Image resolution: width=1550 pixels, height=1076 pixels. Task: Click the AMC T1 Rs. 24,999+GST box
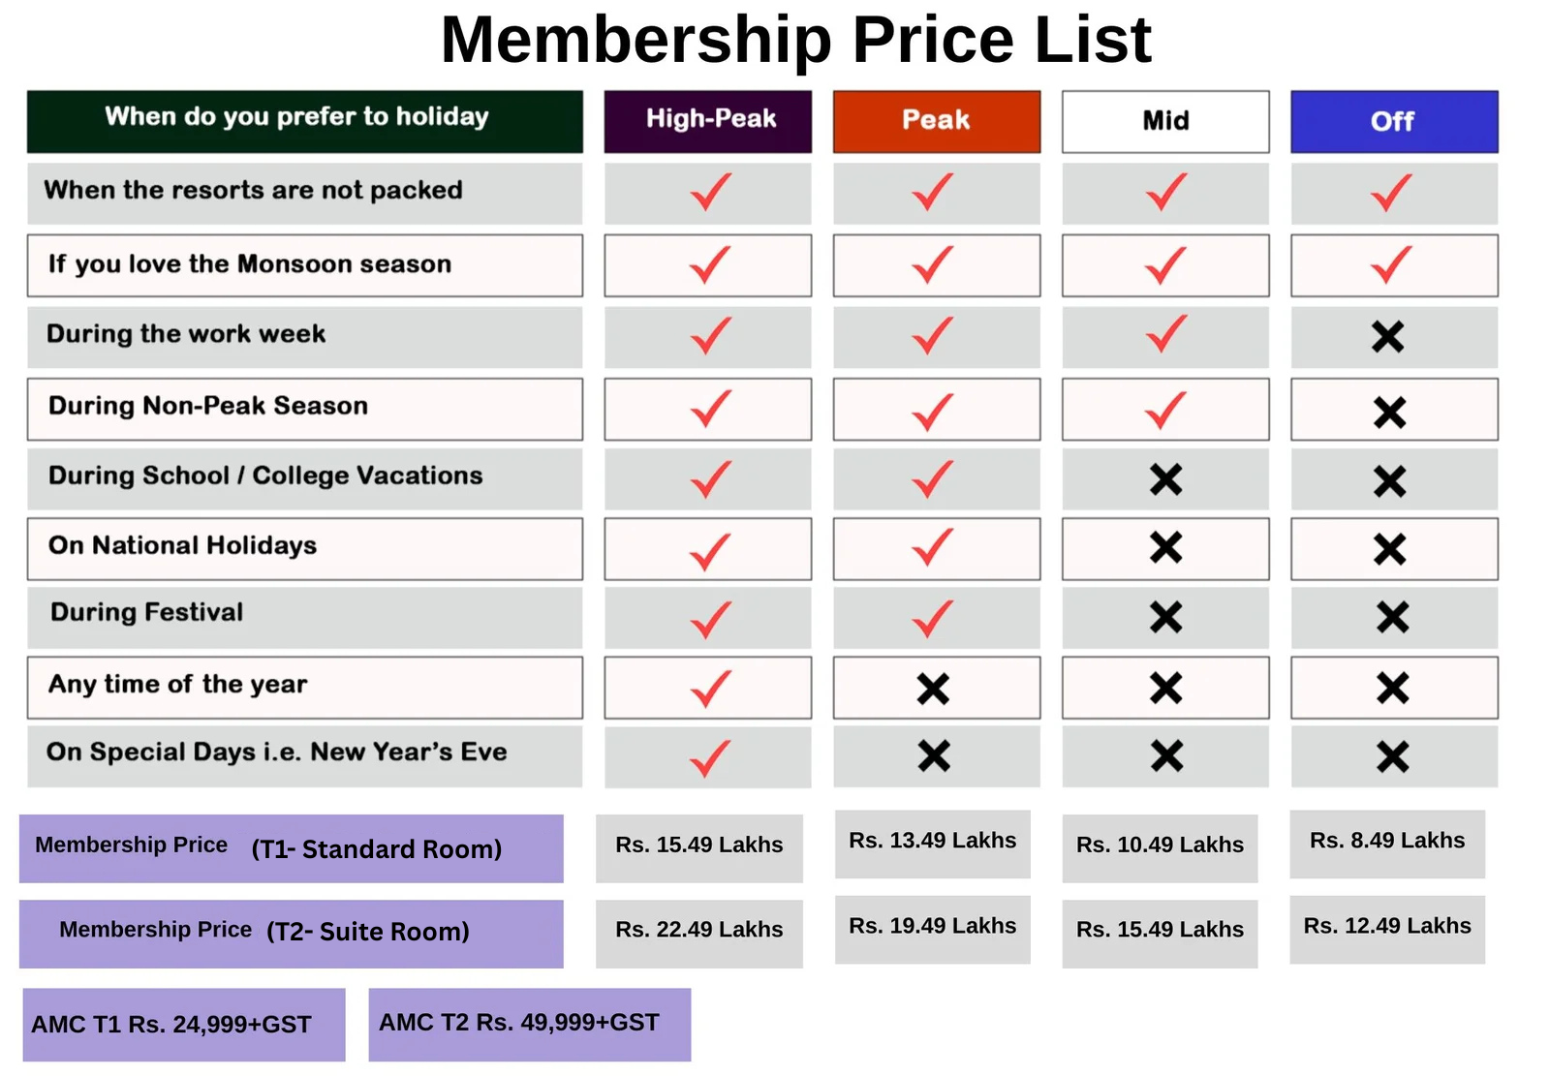[184, 1025]
